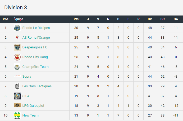Click the Rhodo City Gang round logo
The height and width of the screenshot is (121, 183).
(17, 57)
